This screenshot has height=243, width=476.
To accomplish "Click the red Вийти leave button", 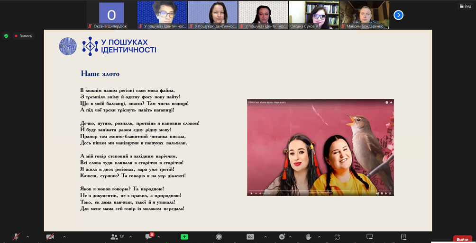I will tap(462, 239).
